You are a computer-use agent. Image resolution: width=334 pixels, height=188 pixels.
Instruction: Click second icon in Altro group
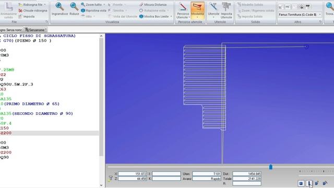point(288,7)
